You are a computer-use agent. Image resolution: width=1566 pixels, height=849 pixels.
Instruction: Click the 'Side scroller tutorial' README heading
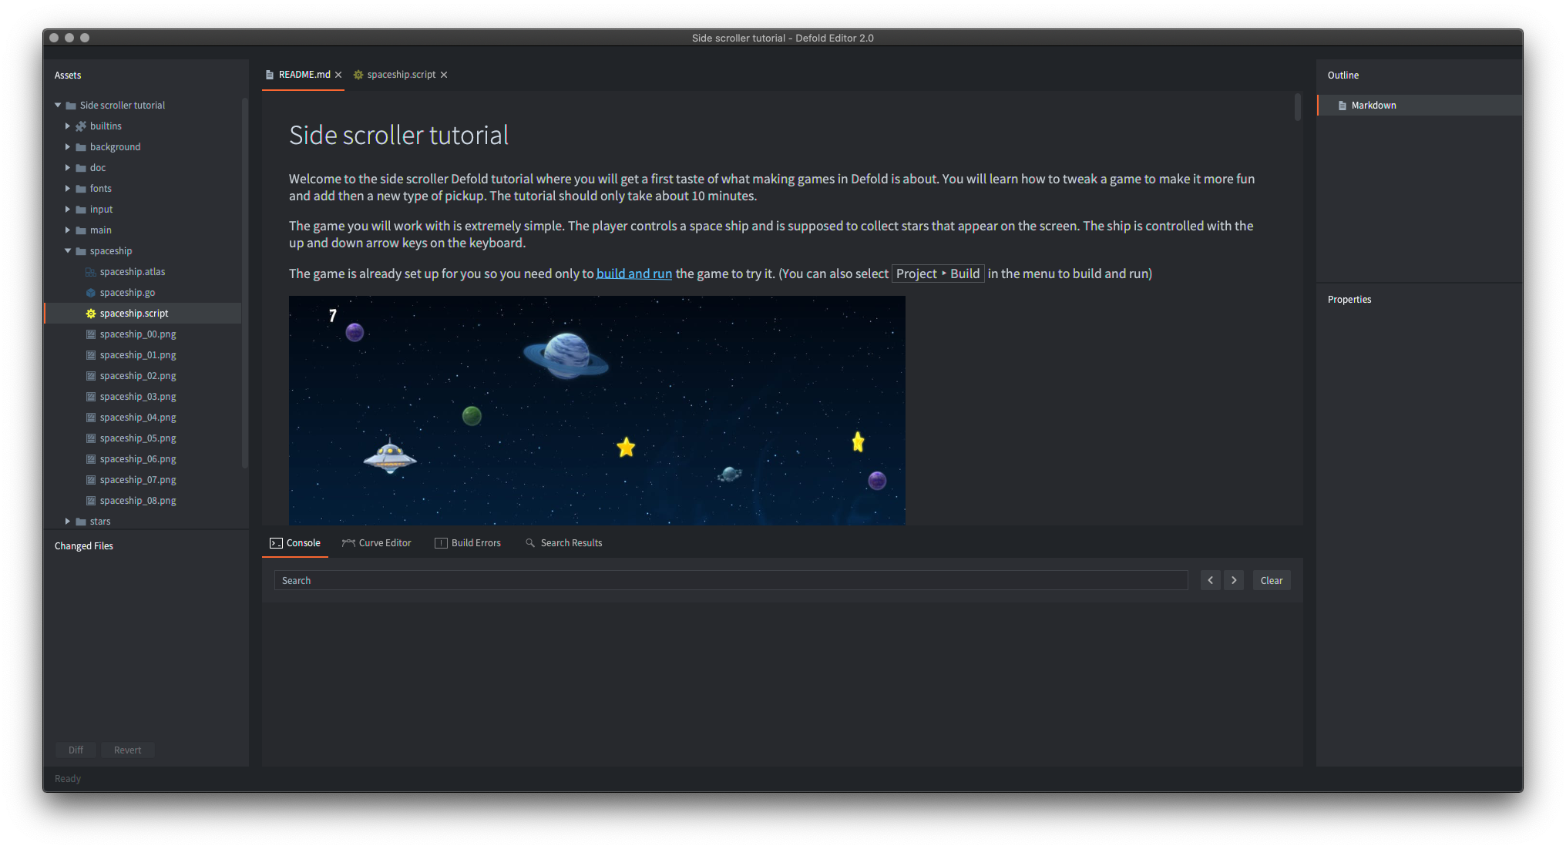click(x=398, y=136)
